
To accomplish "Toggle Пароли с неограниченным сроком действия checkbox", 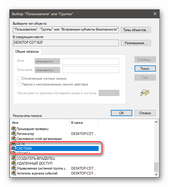I will pos(19,84).
